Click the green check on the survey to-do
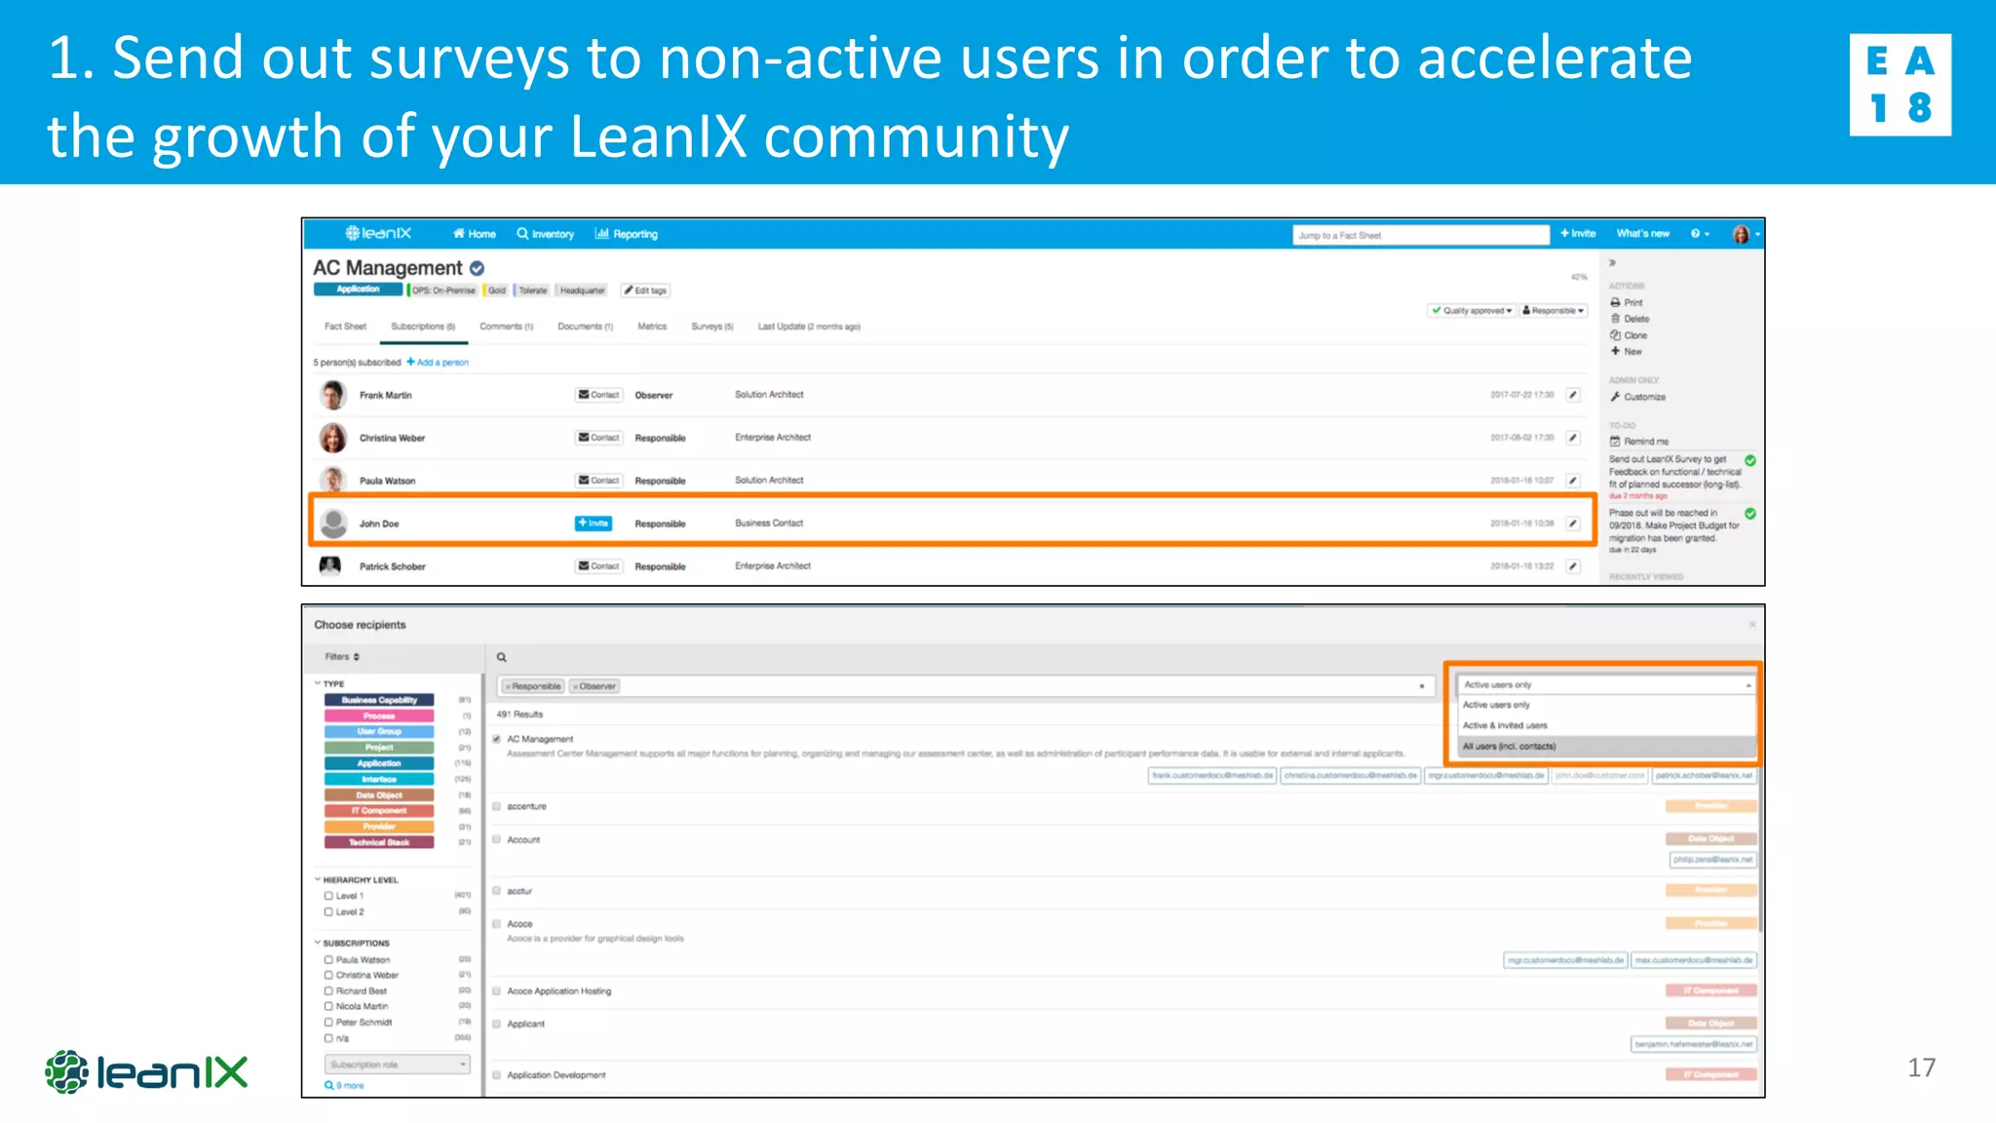 click(x=1750, y=460)
